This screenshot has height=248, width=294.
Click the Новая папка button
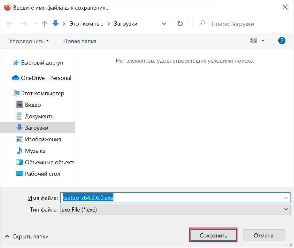[x=80, y=41]
